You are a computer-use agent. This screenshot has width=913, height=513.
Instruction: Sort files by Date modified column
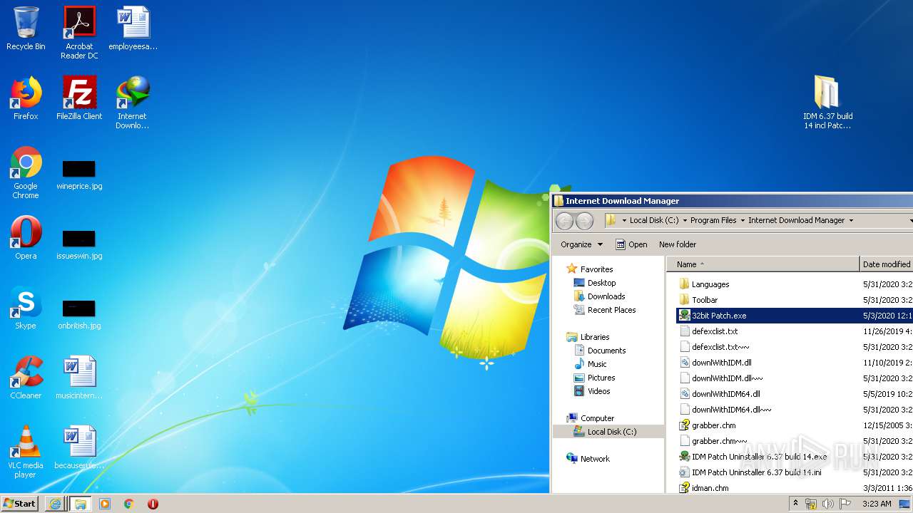(887, 264)
